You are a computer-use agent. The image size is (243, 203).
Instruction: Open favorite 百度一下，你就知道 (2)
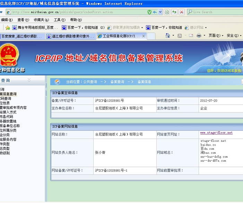tap(83, 28)
